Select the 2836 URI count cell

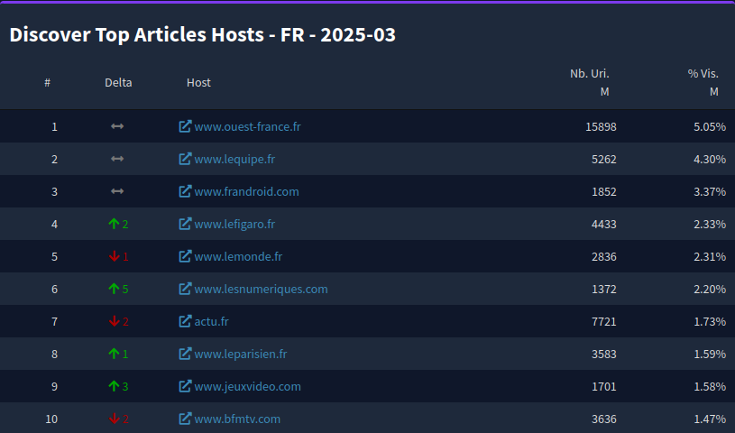point(603,256)
